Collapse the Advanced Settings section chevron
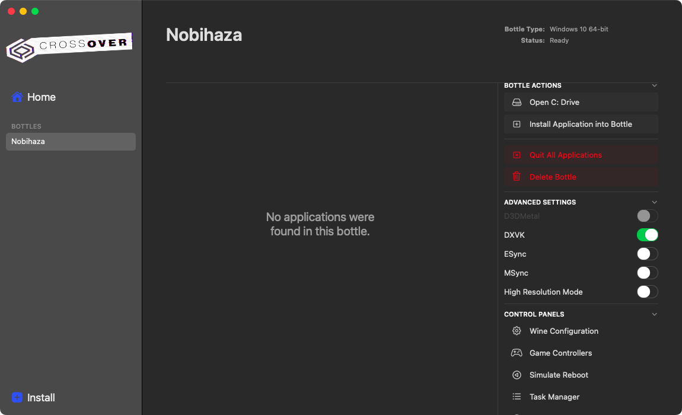The width and height of the screenshot is (682, 415). tap(654, 203)
